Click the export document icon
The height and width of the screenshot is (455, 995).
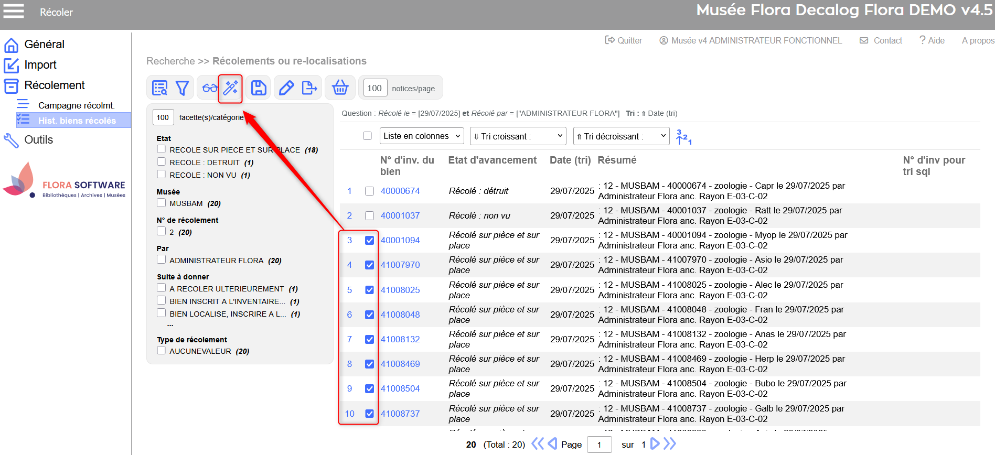click(309, 88)
